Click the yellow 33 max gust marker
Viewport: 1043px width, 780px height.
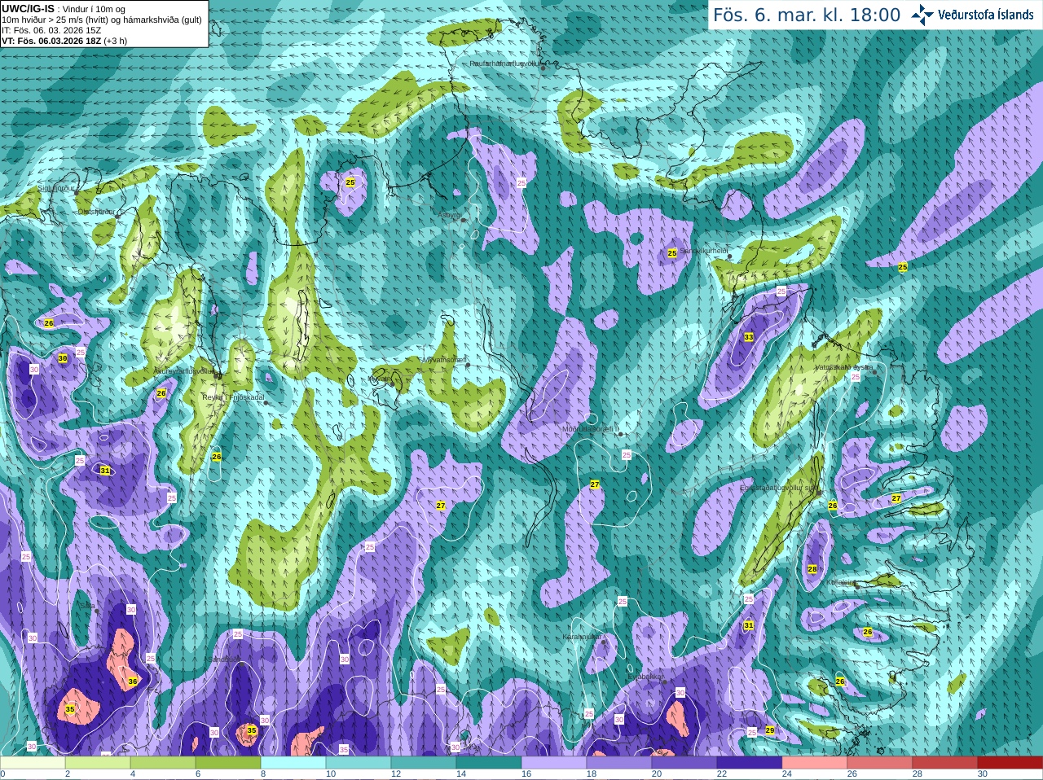coord(749,337)
